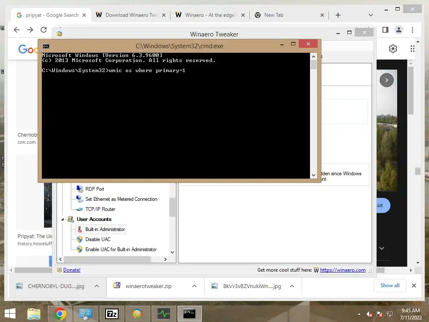
Task: Click the User Accounts category label
Action: coord(94,219)
